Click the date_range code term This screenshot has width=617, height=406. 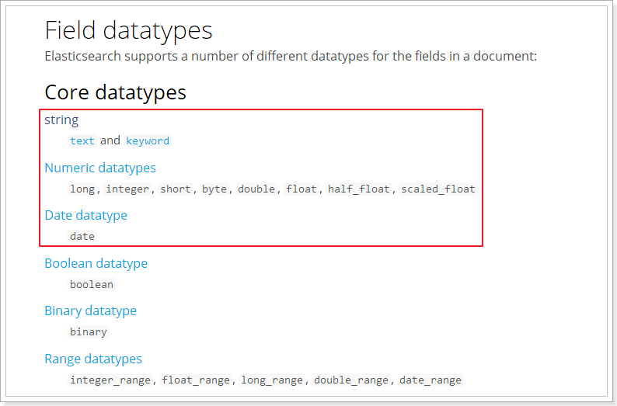431,380
